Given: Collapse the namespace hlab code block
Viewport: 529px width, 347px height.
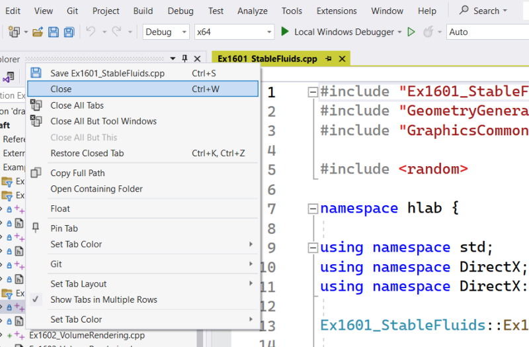Looking at the screenshot, I should 313,209.
